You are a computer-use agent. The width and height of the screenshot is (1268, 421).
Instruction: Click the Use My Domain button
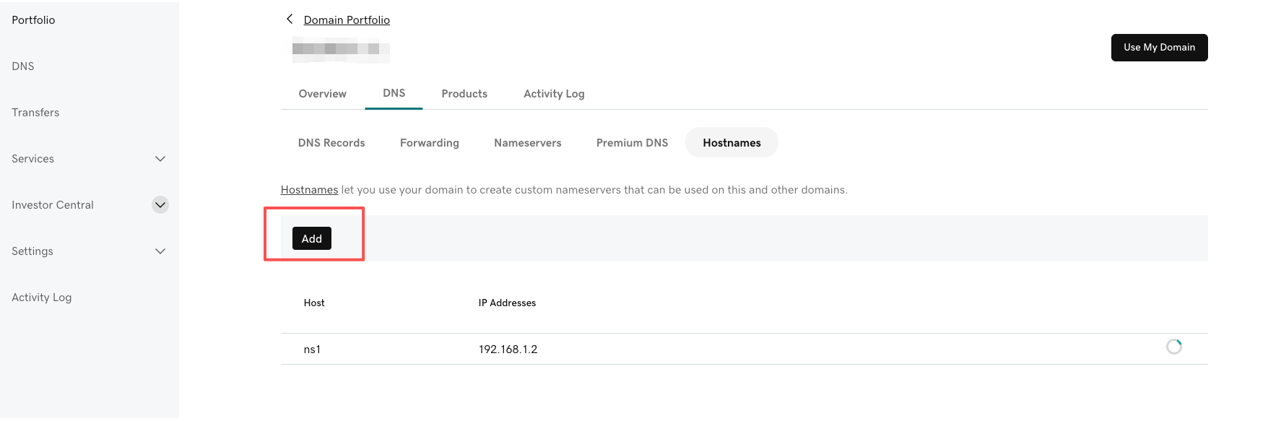tap(1159, 48)
